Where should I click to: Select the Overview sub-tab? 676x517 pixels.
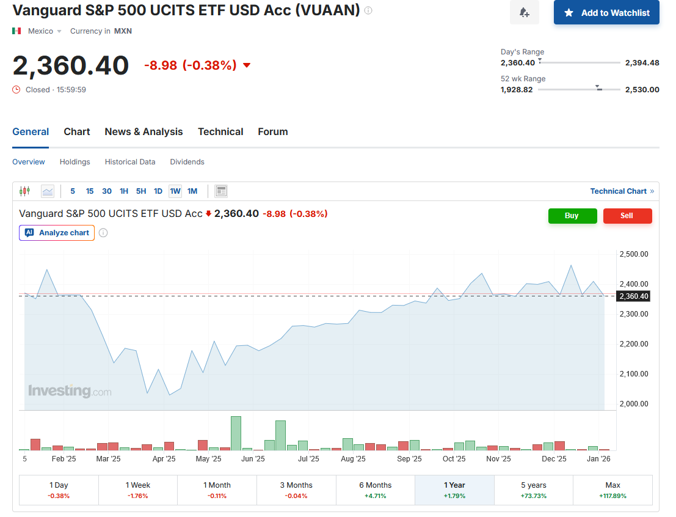(x=29, y=162)
